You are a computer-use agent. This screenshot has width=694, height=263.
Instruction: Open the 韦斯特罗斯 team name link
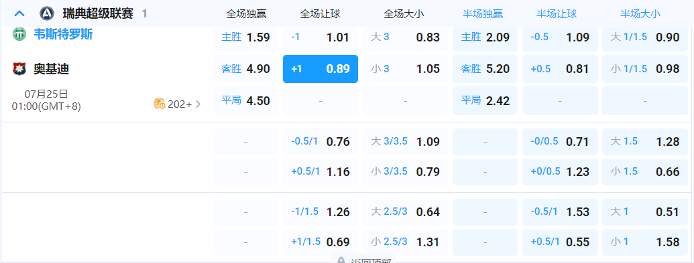click(63, 35)
